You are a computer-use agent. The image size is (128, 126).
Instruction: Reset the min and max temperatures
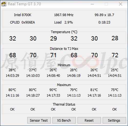pos(89,120)
